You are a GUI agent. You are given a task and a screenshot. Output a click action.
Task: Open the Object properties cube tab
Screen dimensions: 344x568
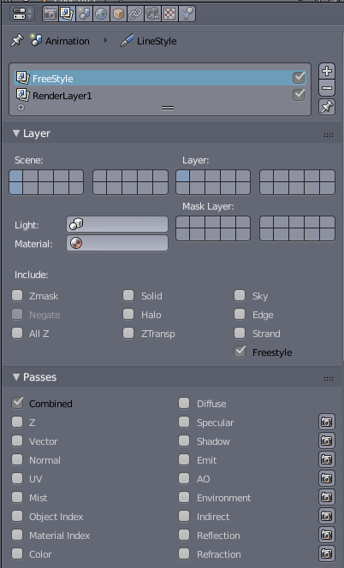tap(118, 14)
